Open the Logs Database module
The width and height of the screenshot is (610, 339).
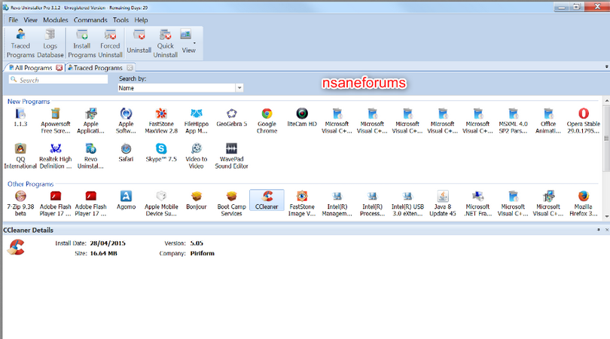[x=50, y=43]
